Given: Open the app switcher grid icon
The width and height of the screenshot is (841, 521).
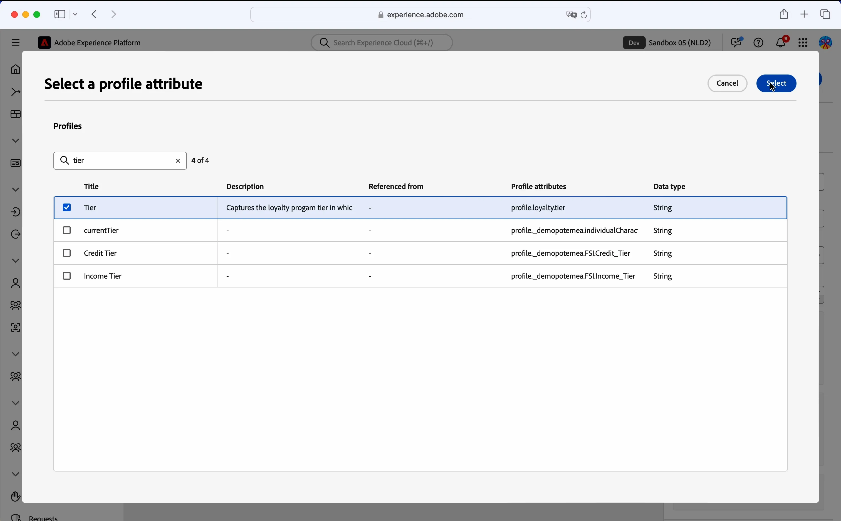Looking at the screenshot, I should (803, 43).
